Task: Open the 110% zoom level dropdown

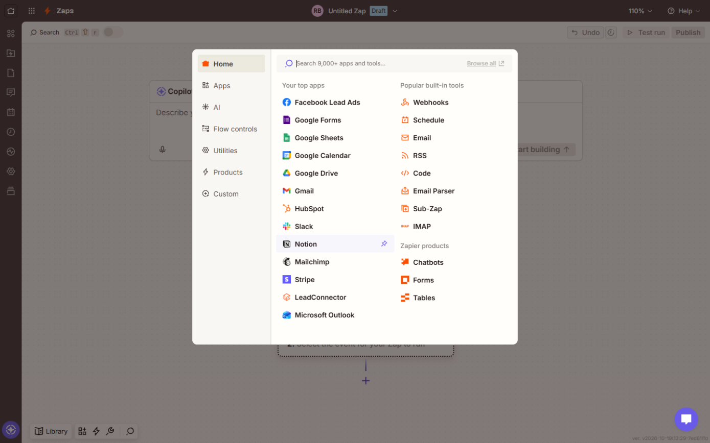Action: tap(640, 11)
